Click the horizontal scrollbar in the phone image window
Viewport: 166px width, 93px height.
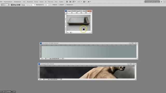[81, 33]
